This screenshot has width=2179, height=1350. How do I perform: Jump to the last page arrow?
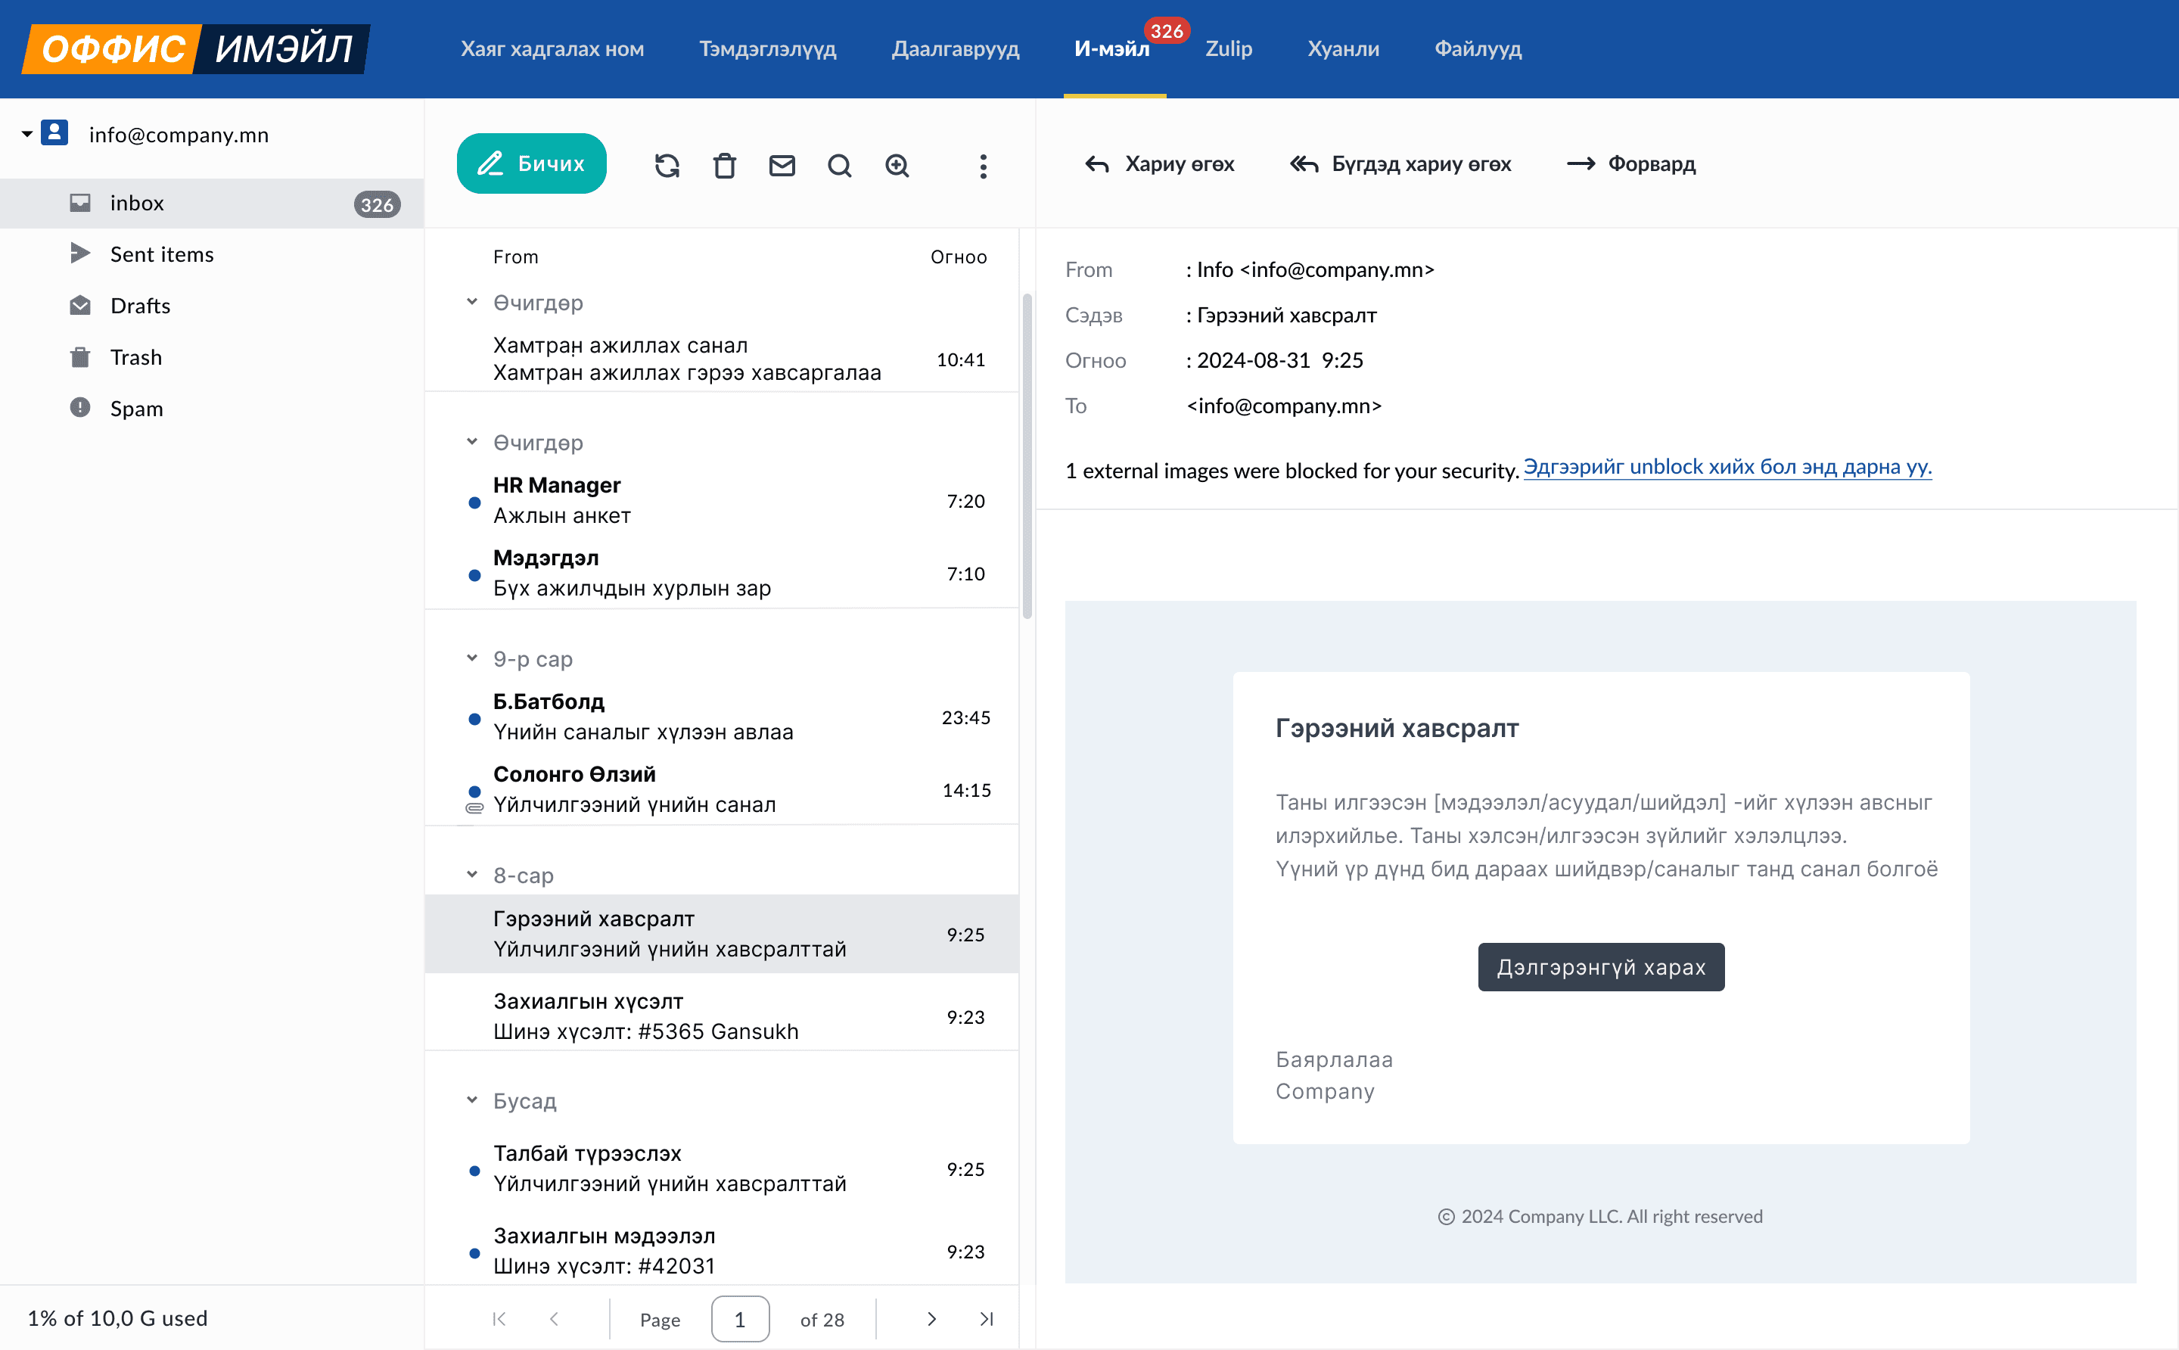tap(987, 1319)
